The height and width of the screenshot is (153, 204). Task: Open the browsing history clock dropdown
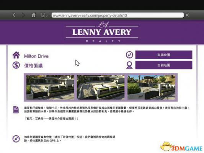(44, 15)
